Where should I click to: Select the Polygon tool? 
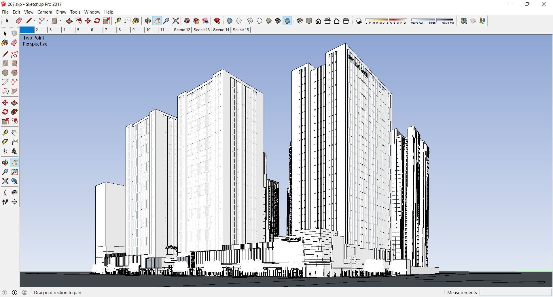point(14,73)
